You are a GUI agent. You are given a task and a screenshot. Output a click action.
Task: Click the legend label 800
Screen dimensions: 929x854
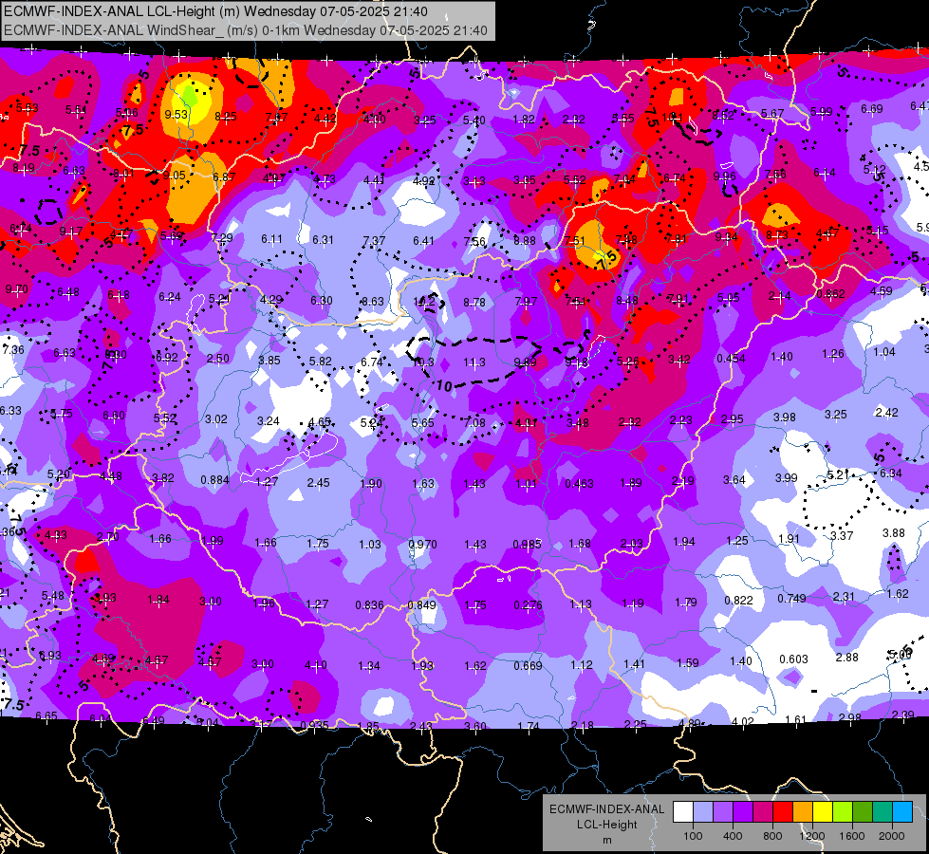point(772,836)
